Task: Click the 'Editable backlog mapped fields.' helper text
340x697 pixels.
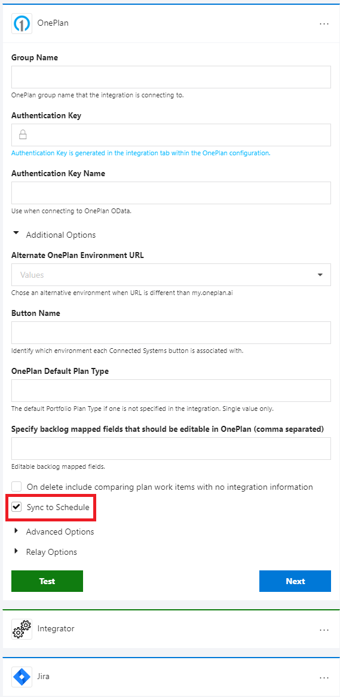Action: (x=58, y=466)
